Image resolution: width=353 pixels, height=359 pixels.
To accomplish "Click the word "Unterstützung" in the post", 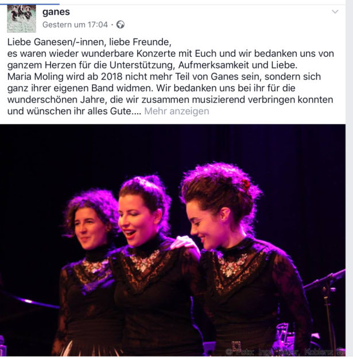I will point(142,65).
